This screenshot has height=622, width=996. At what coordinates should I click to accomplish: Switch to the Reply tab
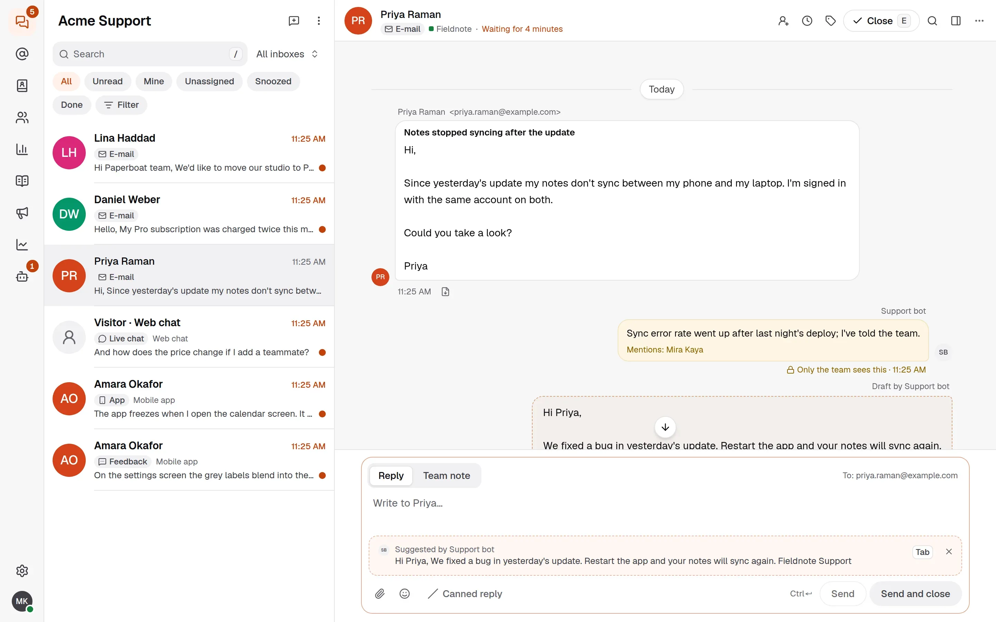390,475
